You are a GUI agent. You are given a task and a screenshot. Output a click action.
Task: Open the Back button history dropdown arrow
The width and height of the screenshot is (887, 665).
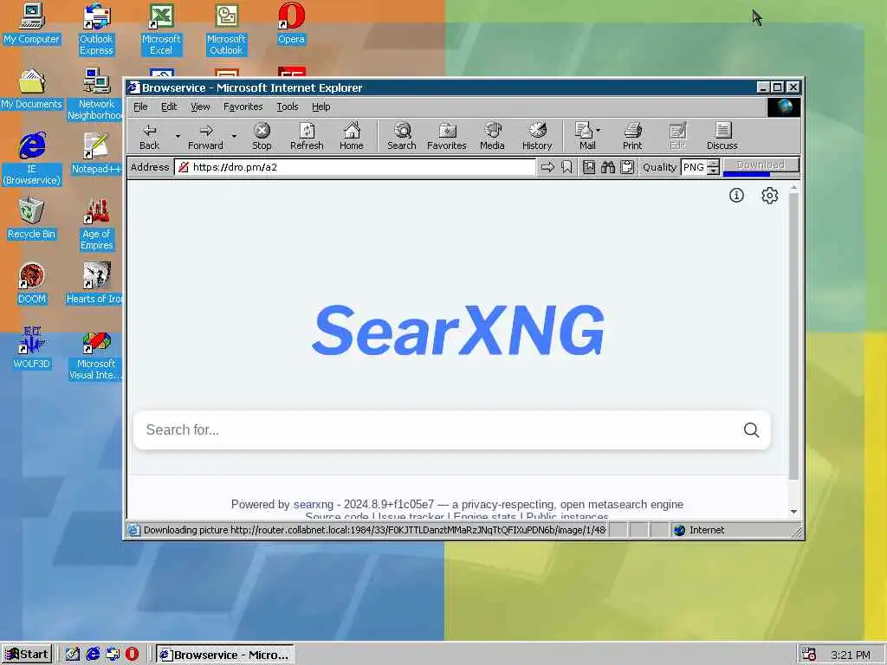click(x=177, y=136)
